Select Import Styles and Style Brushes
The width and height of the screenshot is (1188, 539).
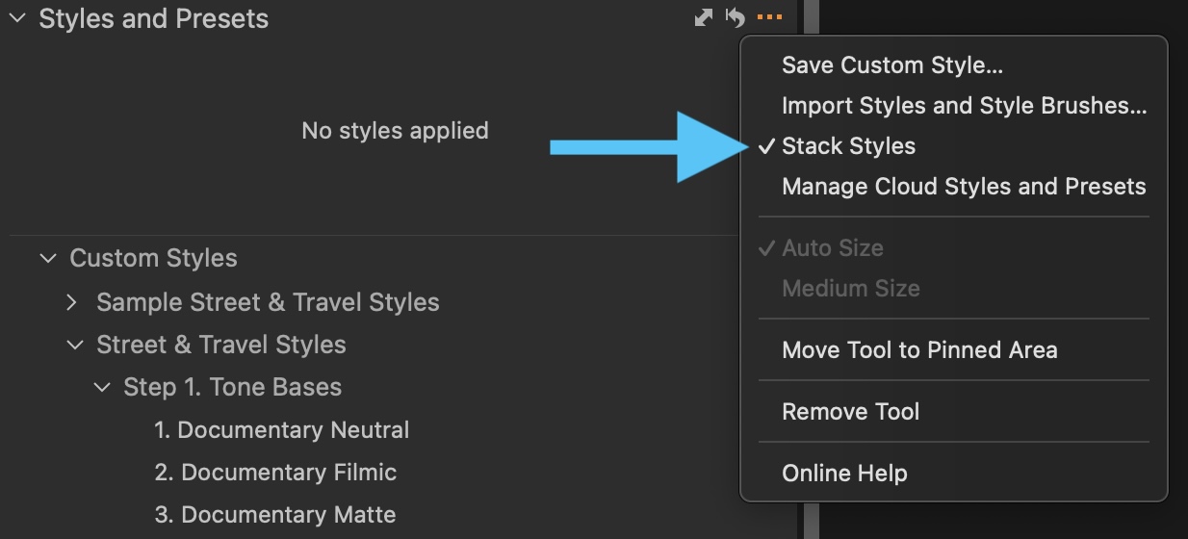[x=963, y=106]
